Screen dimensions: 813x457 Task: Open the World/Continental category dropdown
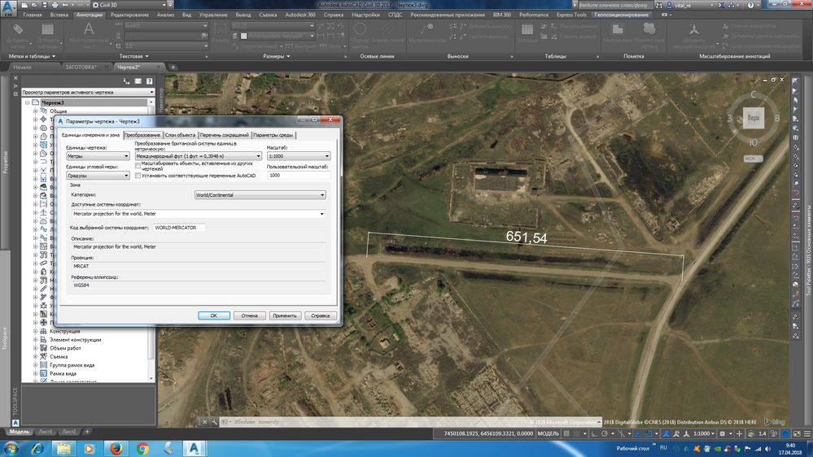(260, 195)
